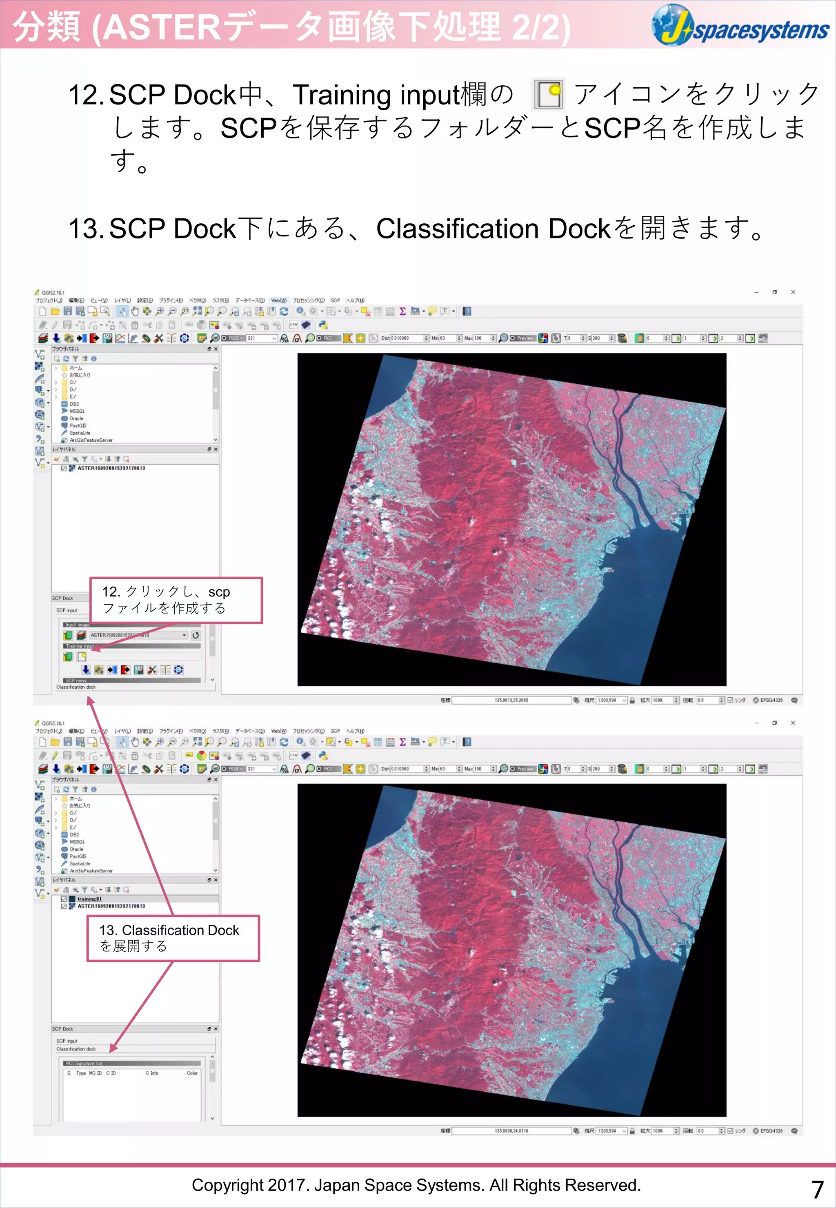Image resolution: width=836 pixels, height=1208 pixels.
Task: Click the EPSG:4326 CRS button in lower status bar
Action: tap(768, 1130)
